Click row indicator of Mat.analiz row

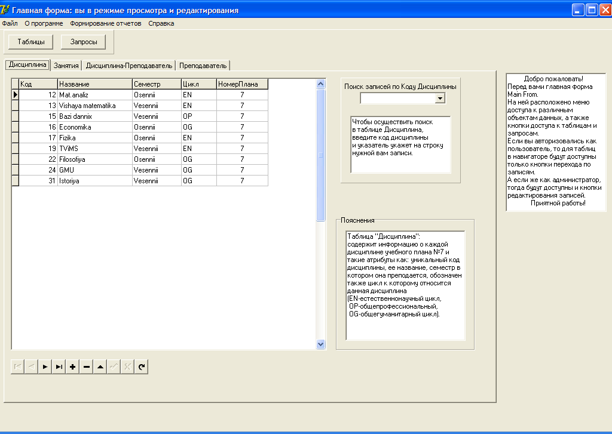coord(15,95)
